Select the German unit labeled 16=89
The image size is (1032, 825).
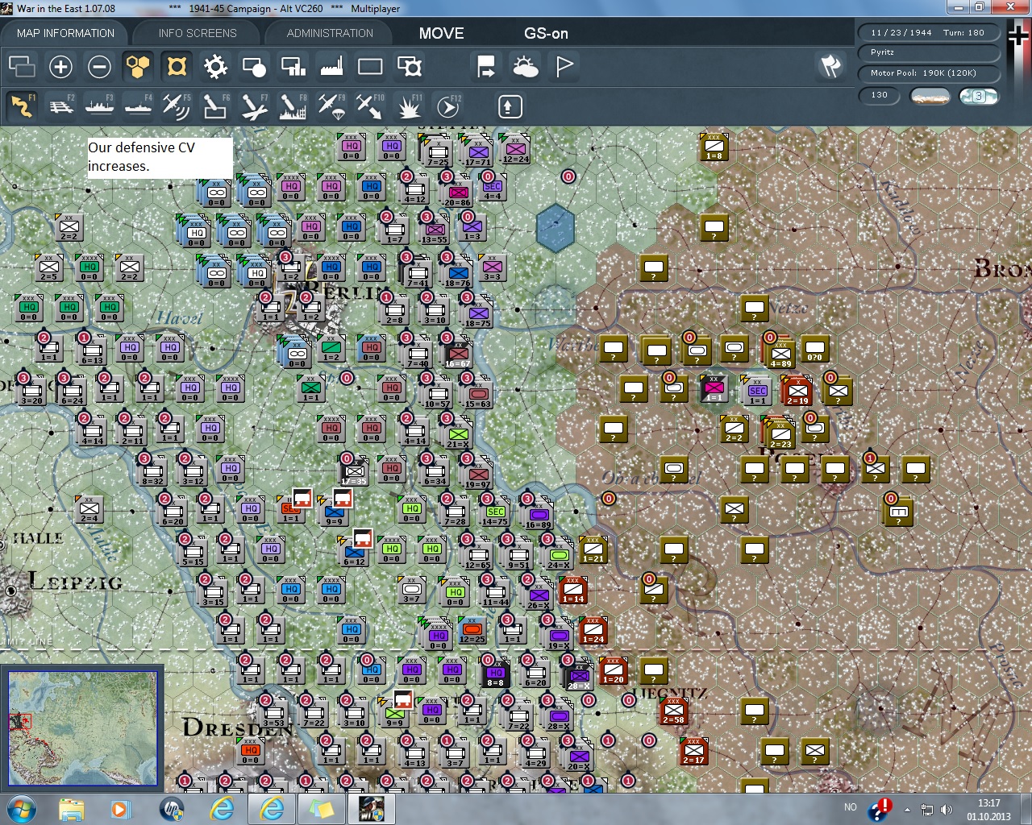539,513
